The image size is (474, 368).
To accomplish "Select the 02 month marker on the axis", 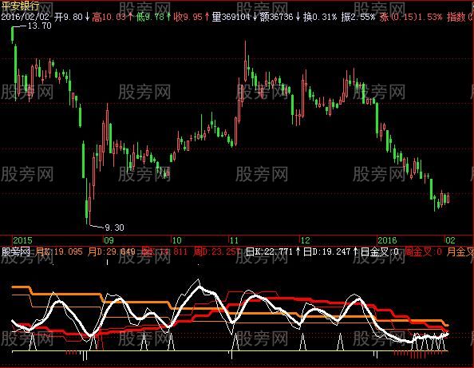I will pos(450,240).
